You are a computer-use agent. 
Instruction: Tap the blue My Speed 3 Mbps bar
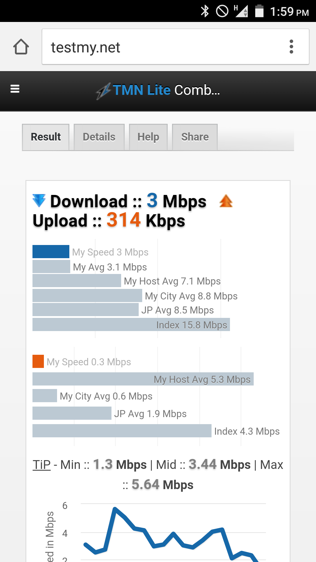[51, 252]
